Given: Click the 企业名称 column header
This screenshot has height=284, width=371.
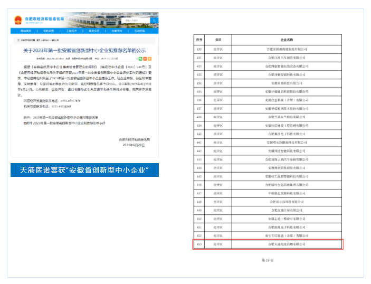Looking at the screenshot, I should pyautogui.click(x=287, y=40).
